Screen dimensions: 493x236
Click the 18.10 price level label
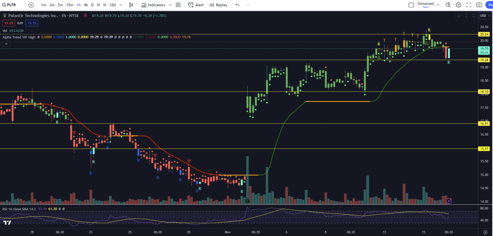485,91
